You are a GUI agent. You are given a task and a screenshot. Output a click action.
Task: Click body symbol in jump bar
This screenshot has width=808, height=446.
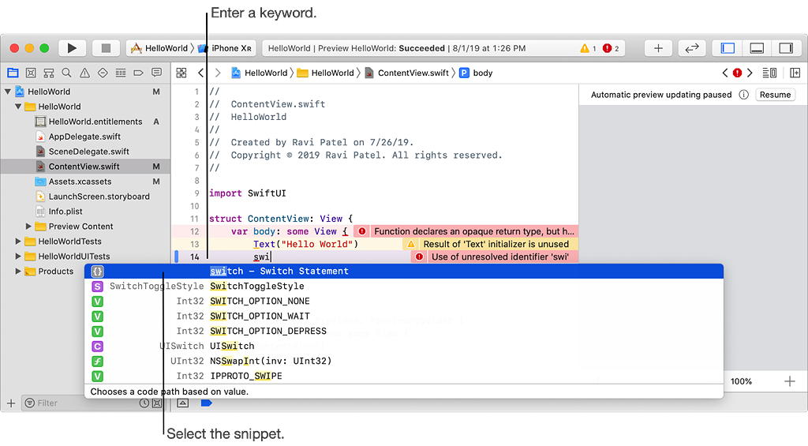point(476,73)
